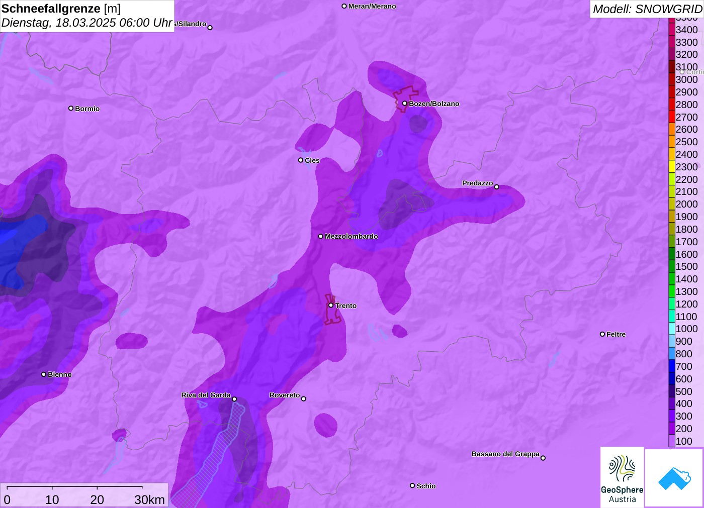Click the Rovereto map marker

click(x=304, y=399)
